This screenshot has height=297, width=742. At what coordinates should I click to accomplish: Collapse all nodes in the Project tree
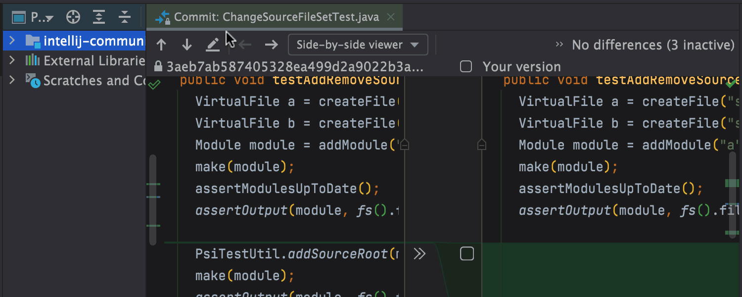[x=125, y=18]
